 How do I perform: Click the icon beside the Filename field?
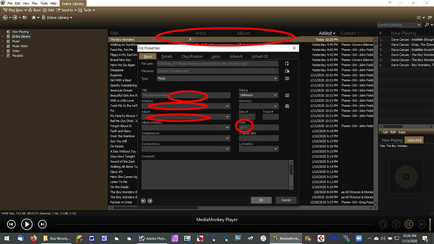[x=287, y=71]
